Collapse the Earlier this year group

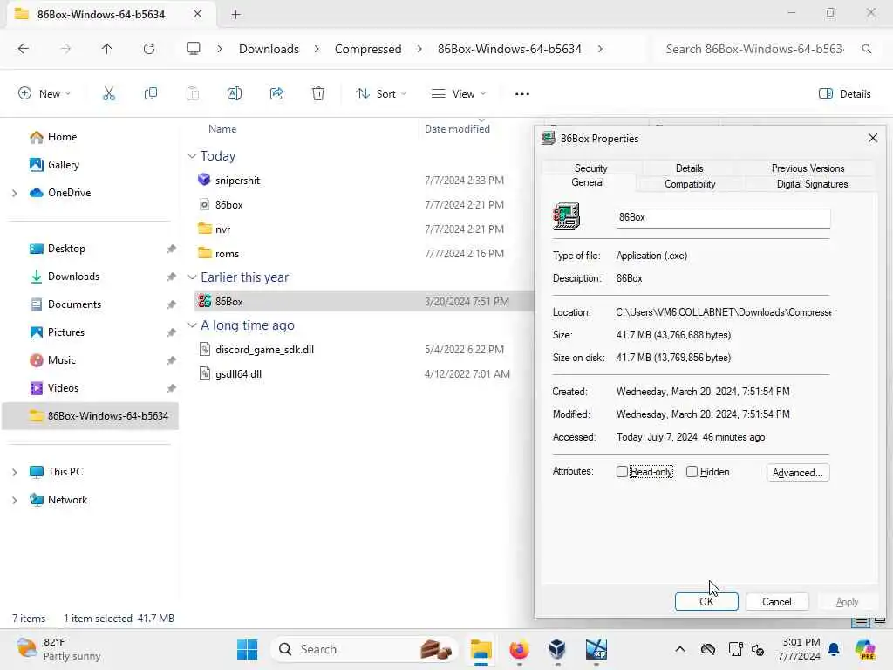pyautogui.click(x=192, y=277)
